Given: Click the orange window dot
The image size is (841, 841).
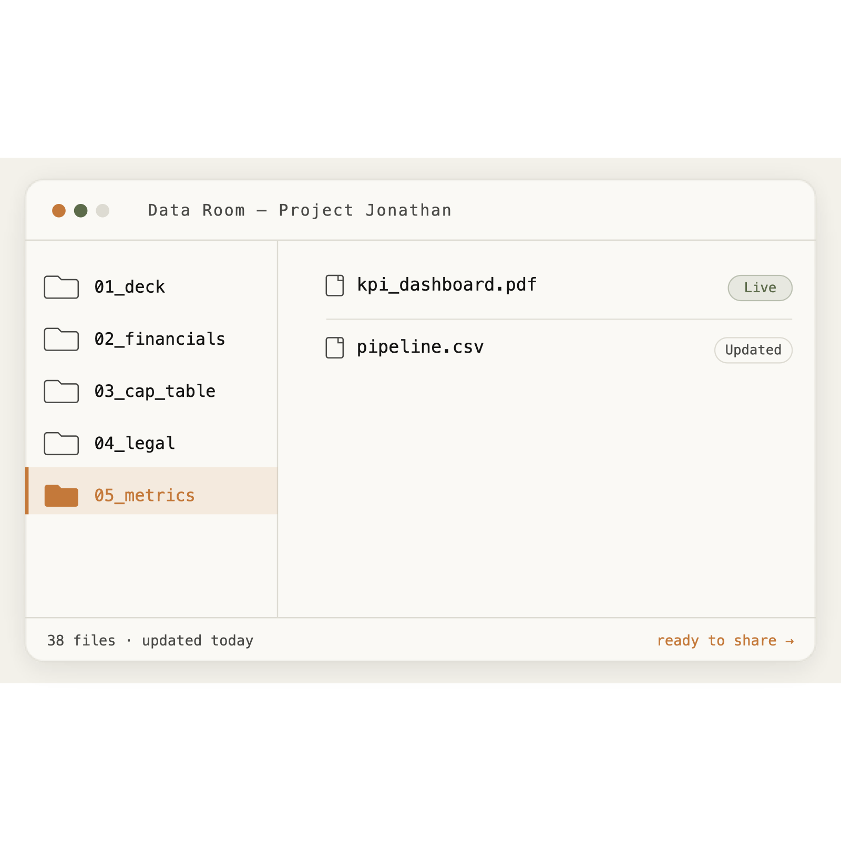Looking at the screenshot, I should pos(59,211).
